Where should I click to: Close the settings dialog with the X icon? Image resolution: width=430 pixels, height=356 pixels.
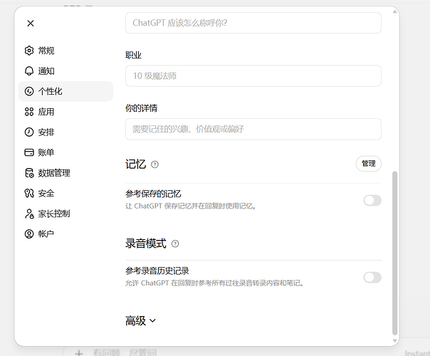[x=31, y=23]
